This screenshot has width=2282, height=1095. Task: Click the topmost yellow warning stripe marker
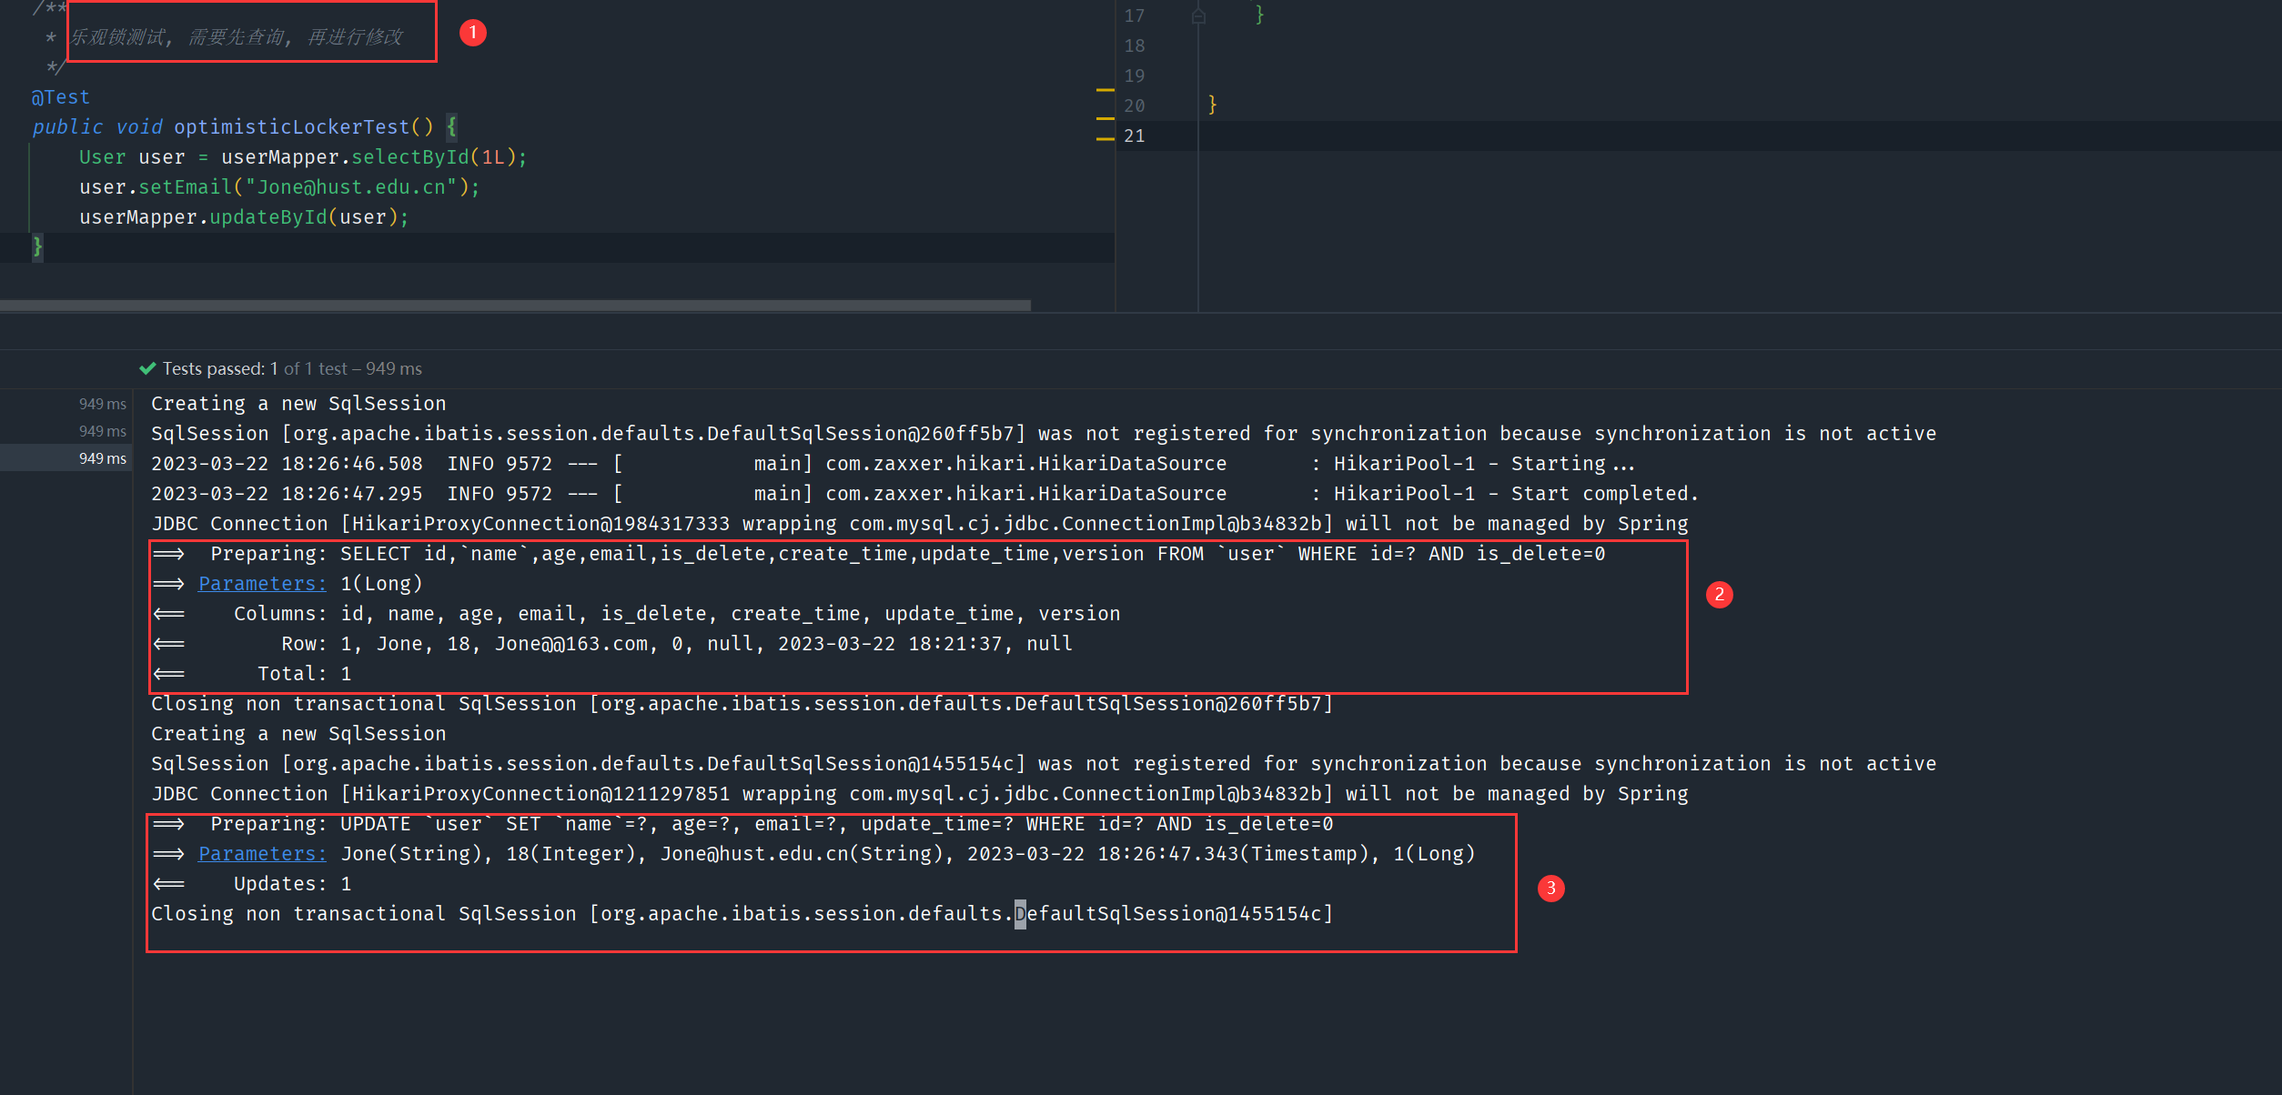pyautogui.click(x=1105, y=90)
